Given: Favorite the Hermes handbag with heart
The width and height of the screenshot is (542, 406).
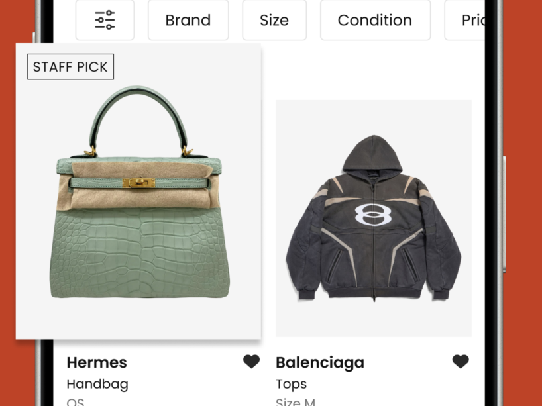Looking at the screenshot, I should click(251, 362).
